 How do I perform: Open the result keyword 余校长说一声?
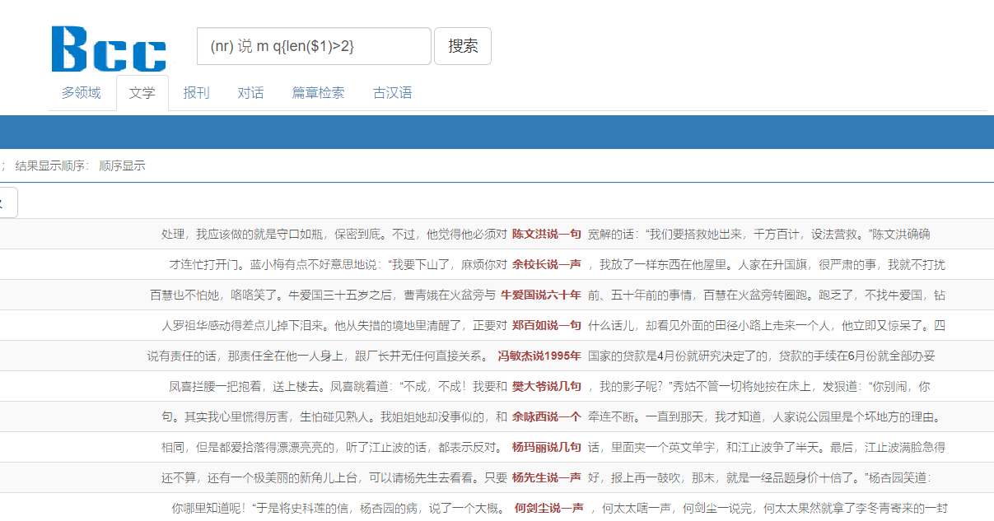546,265
